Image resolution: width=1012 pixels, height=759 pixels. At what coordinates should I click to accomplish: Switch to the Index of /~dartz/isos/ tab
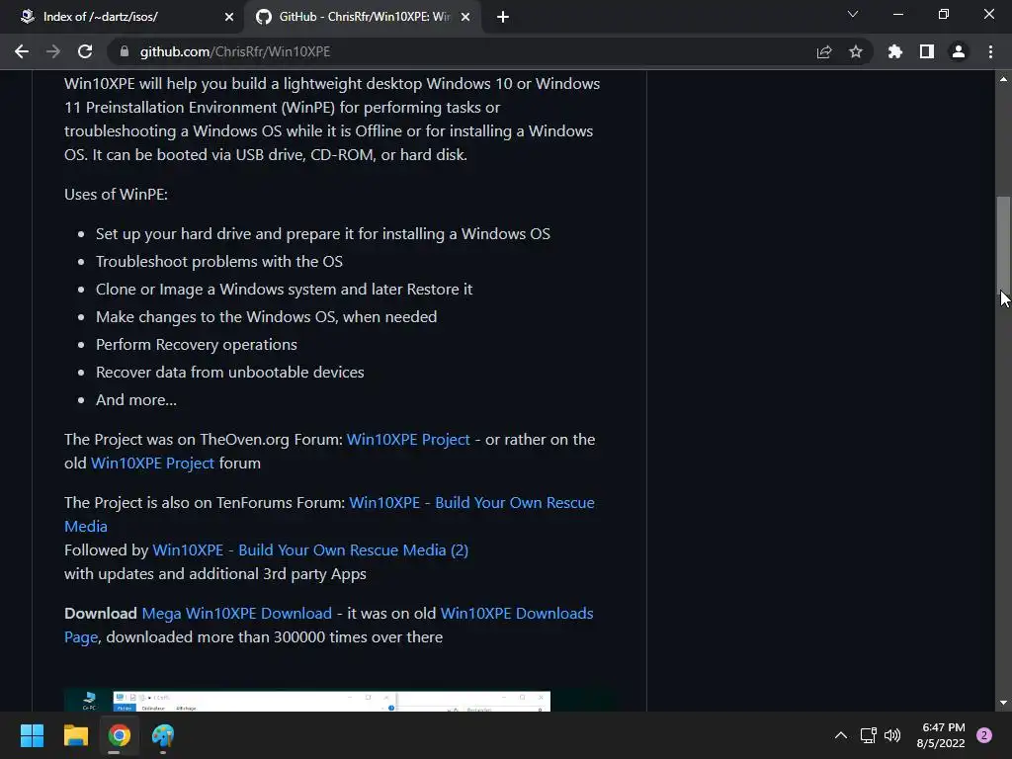(x=122, y=17)
